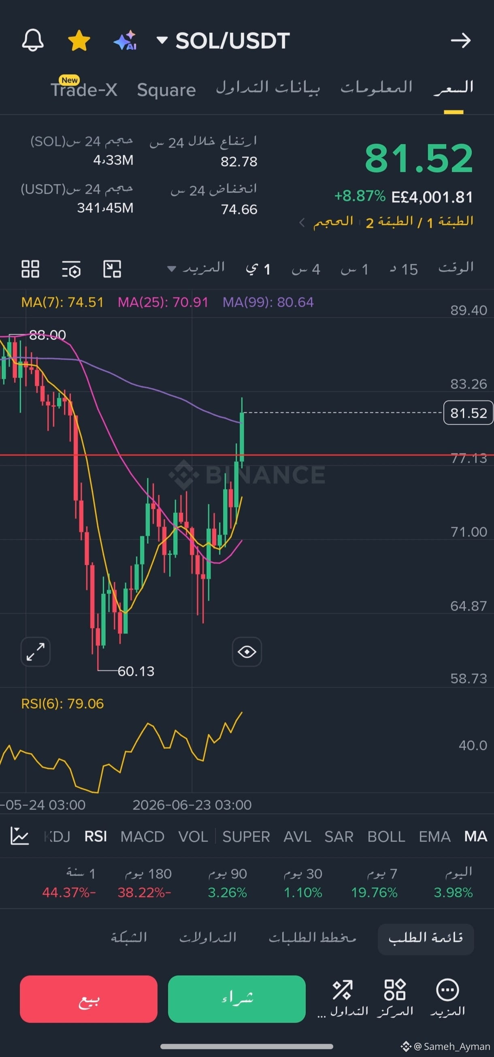Open the indicator line-chart icon

pos(20,837)
